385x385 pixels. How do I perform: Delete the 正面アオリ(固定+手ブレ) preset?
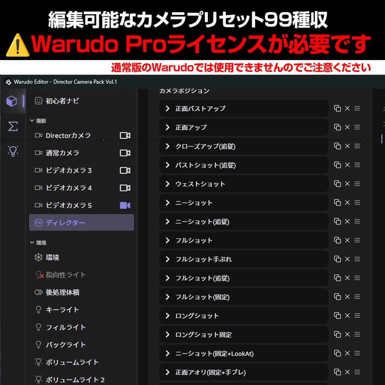point(347,372)
